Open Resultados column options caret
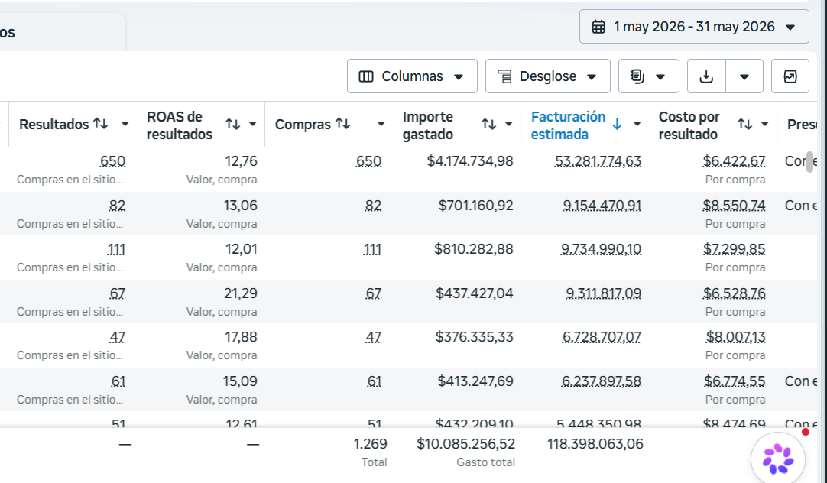827x483 pixels. [125, 125]
